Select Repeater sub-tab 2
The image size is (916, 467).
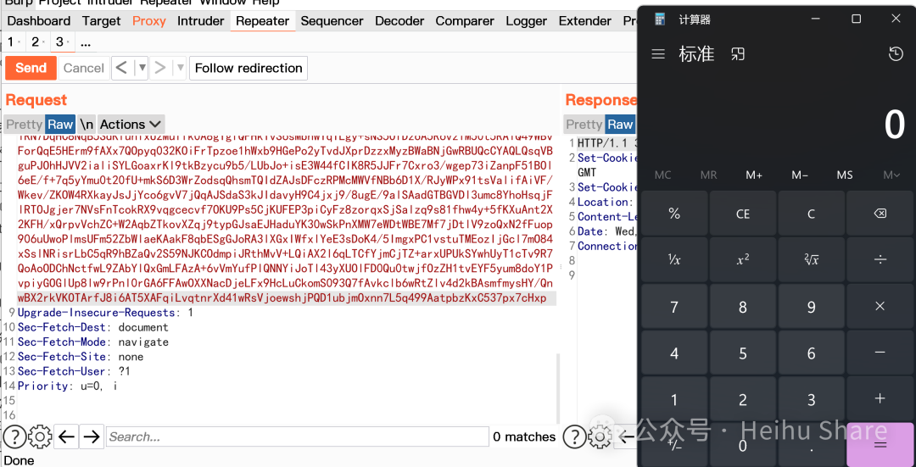tap(37, 42)
